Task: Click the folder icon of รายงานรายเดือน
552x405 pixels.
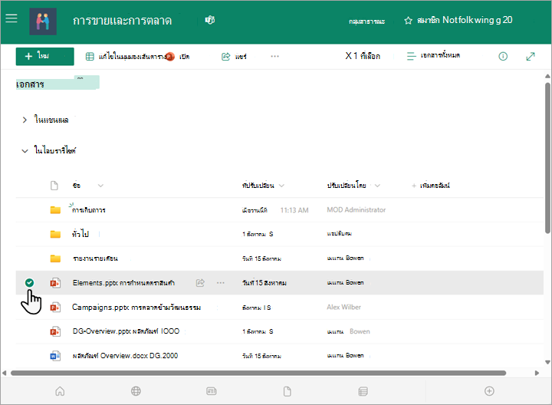Action: click(x=55, y=258)
